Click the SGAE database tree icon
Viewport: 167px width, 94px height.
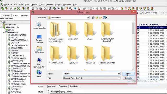pyautogui.click(x=4, y=27)
